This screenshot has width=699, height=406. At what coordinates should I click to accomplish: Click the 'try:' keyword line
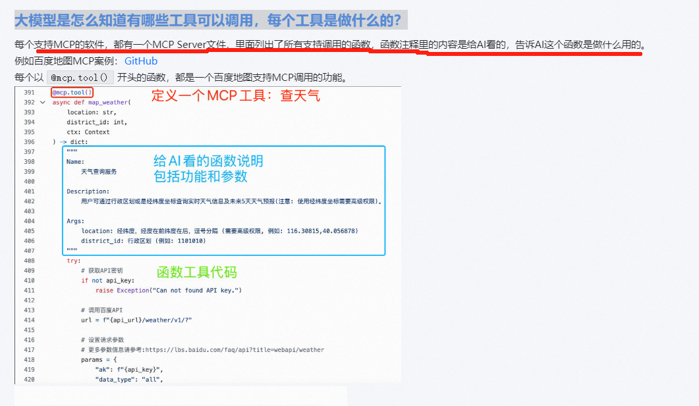(74, 261)
